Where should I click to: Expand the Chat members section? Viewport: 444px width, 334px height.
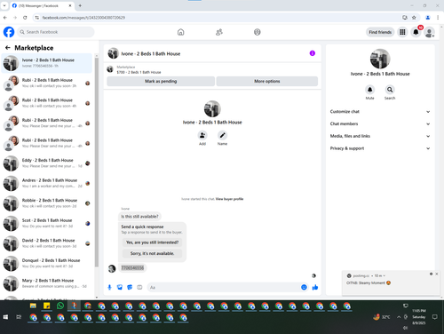(380, 123)
